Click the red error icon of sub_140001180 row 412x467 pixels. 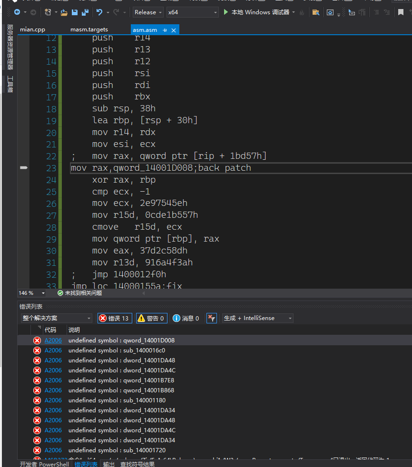37,400
